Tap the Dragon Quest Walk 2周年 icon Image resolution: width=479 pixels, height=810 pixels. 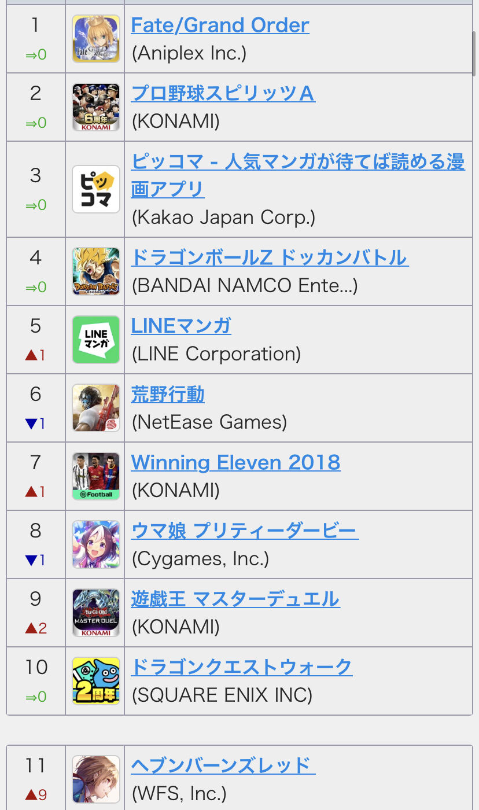(x=96, y=681)
